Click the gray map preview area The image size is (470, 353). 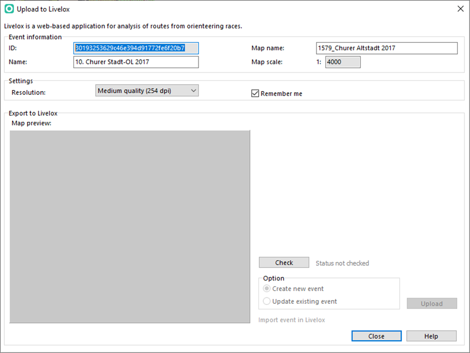point(130,227)
